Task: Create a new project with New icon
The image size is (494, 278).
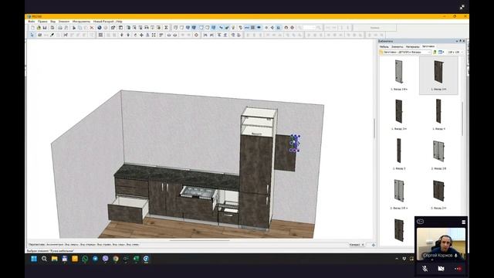Action: click(x=32, y=28)
